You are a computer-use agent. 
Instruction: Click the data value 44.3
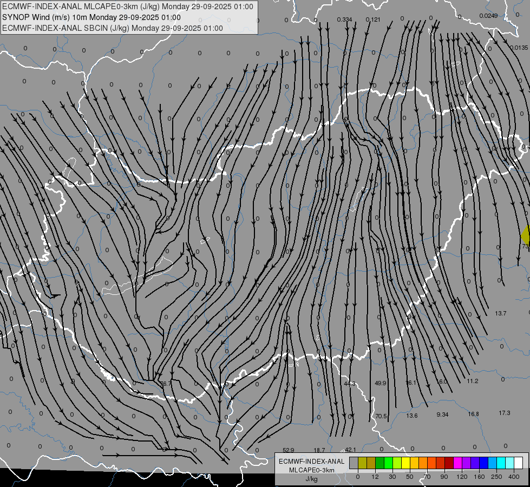[350, 384]
